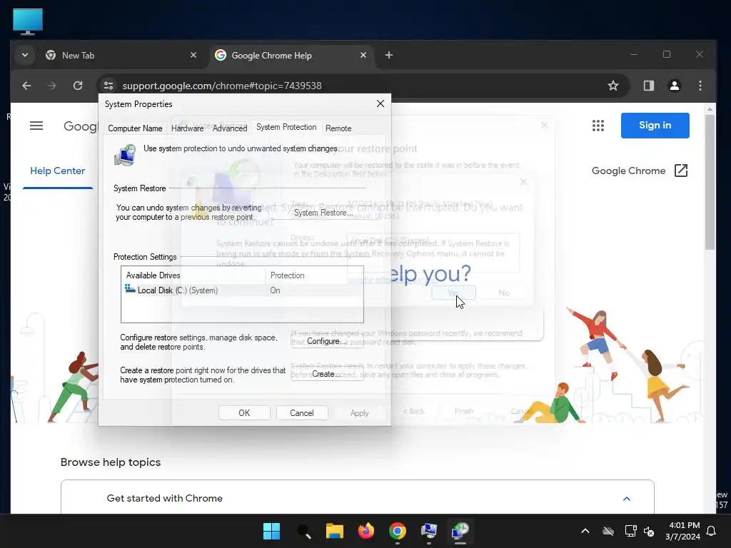Screen dimensions: 731x548
Task: Click the blue Sign in button
Action: 655,126
